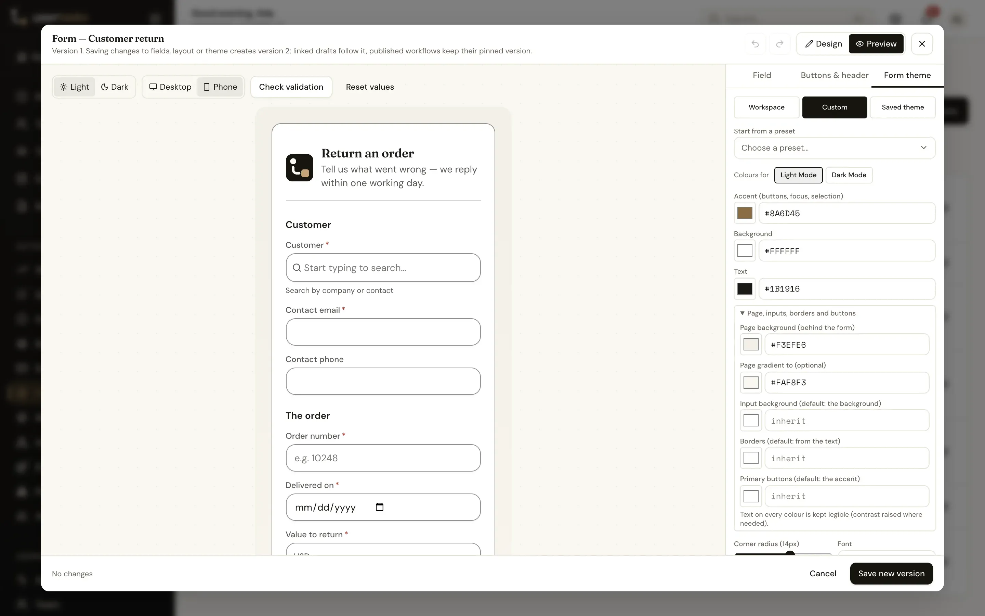This screenshot has width=985, height=616.
Task: Switch to Design mode
Action: click(x=824, y=44)
